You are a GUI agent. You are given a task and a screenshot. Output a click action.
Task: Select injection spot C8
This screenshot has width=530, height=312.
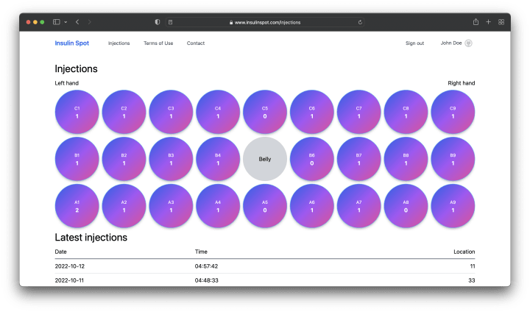pos(406,112)
